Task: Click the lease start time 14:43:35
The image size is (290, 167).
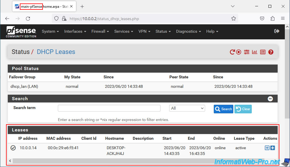Action: coord(172,154)
